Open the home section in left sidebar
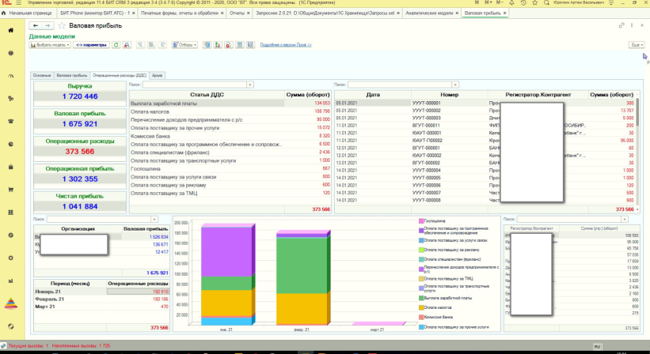650x354 pixels. pos(10,30)
